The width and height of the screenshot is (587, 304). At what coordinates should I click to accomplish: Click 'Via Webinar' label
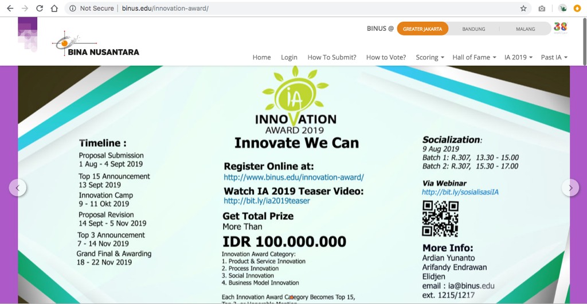pyautogui.click(x=444, y=183)
